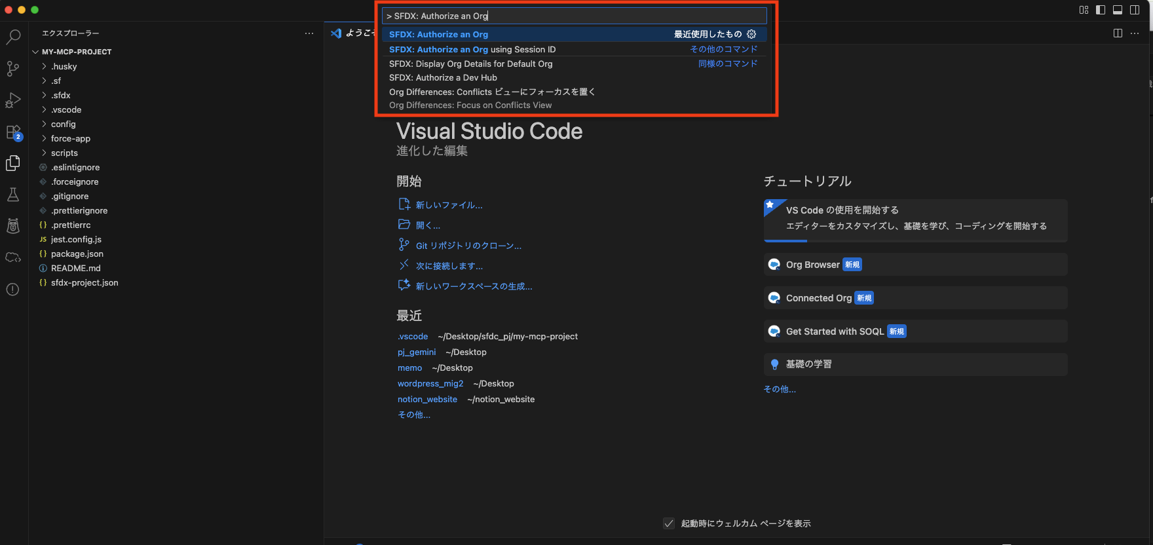Open the Run and Debug view

click(x=13, y=100)
